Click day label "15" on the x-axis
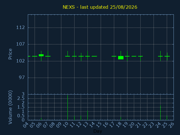The height and width of the screenshot is (135, 180). (98, 125)
